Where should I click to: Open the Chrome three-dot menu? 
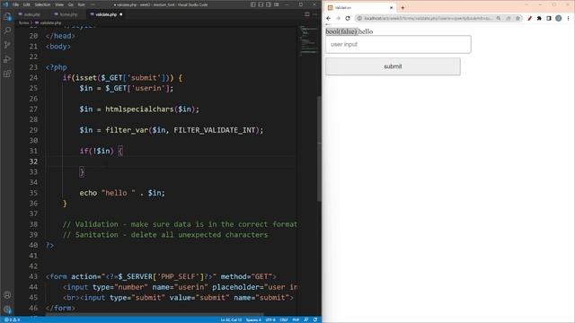(x=568, y=18)
